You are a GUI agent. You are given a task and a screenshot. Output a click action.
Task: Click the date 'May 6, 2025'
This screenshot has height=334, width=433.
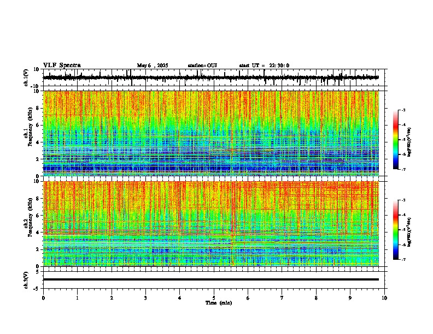[x=153, y=65]
